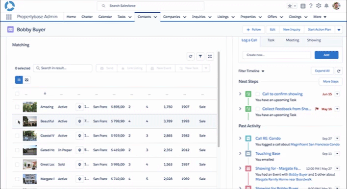Open the Matching filter funnel icon
This screenshot has width=347, height=189.
(200, 57)
